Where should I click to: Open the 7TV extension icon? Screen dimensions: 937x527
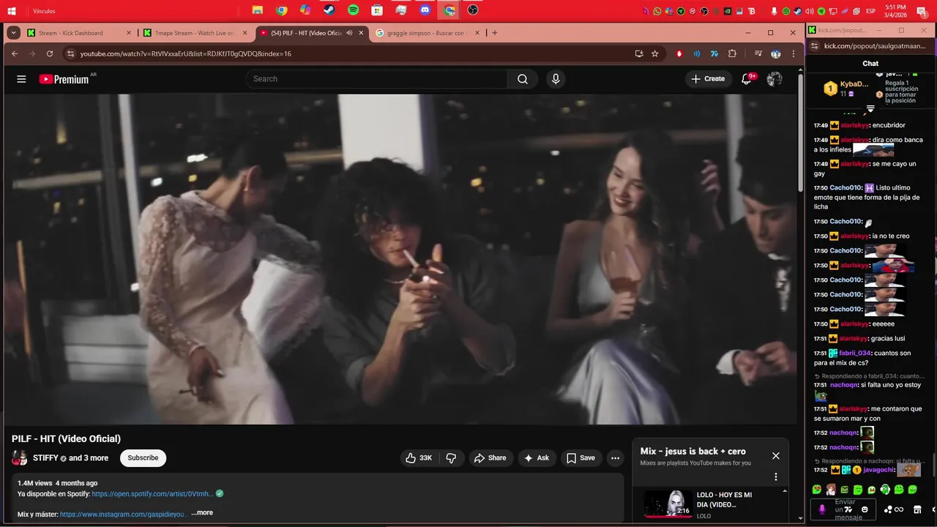[714, 53]
